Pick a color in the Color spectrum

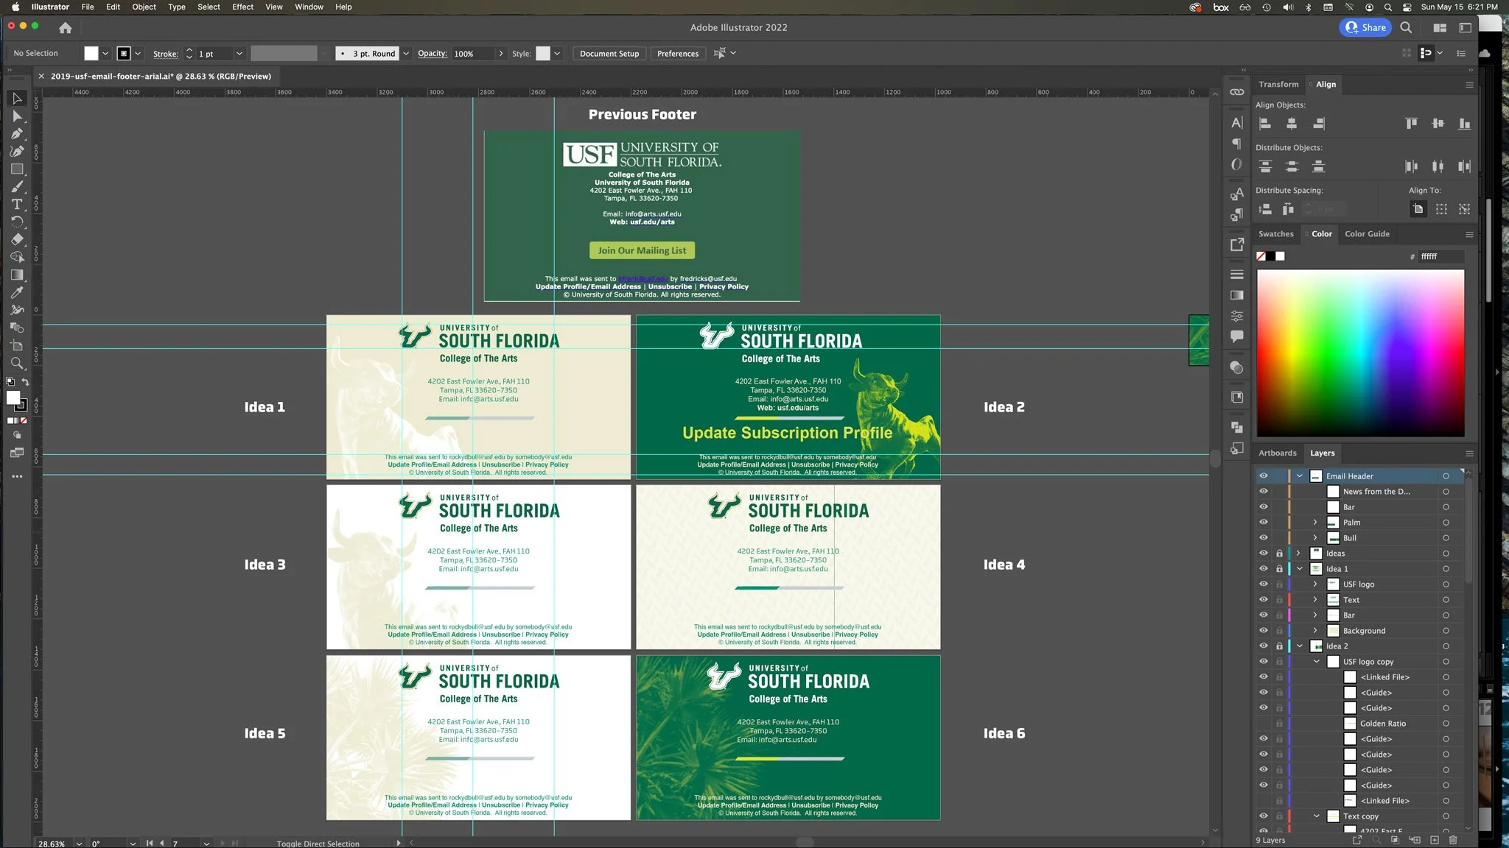(1360, 353)
